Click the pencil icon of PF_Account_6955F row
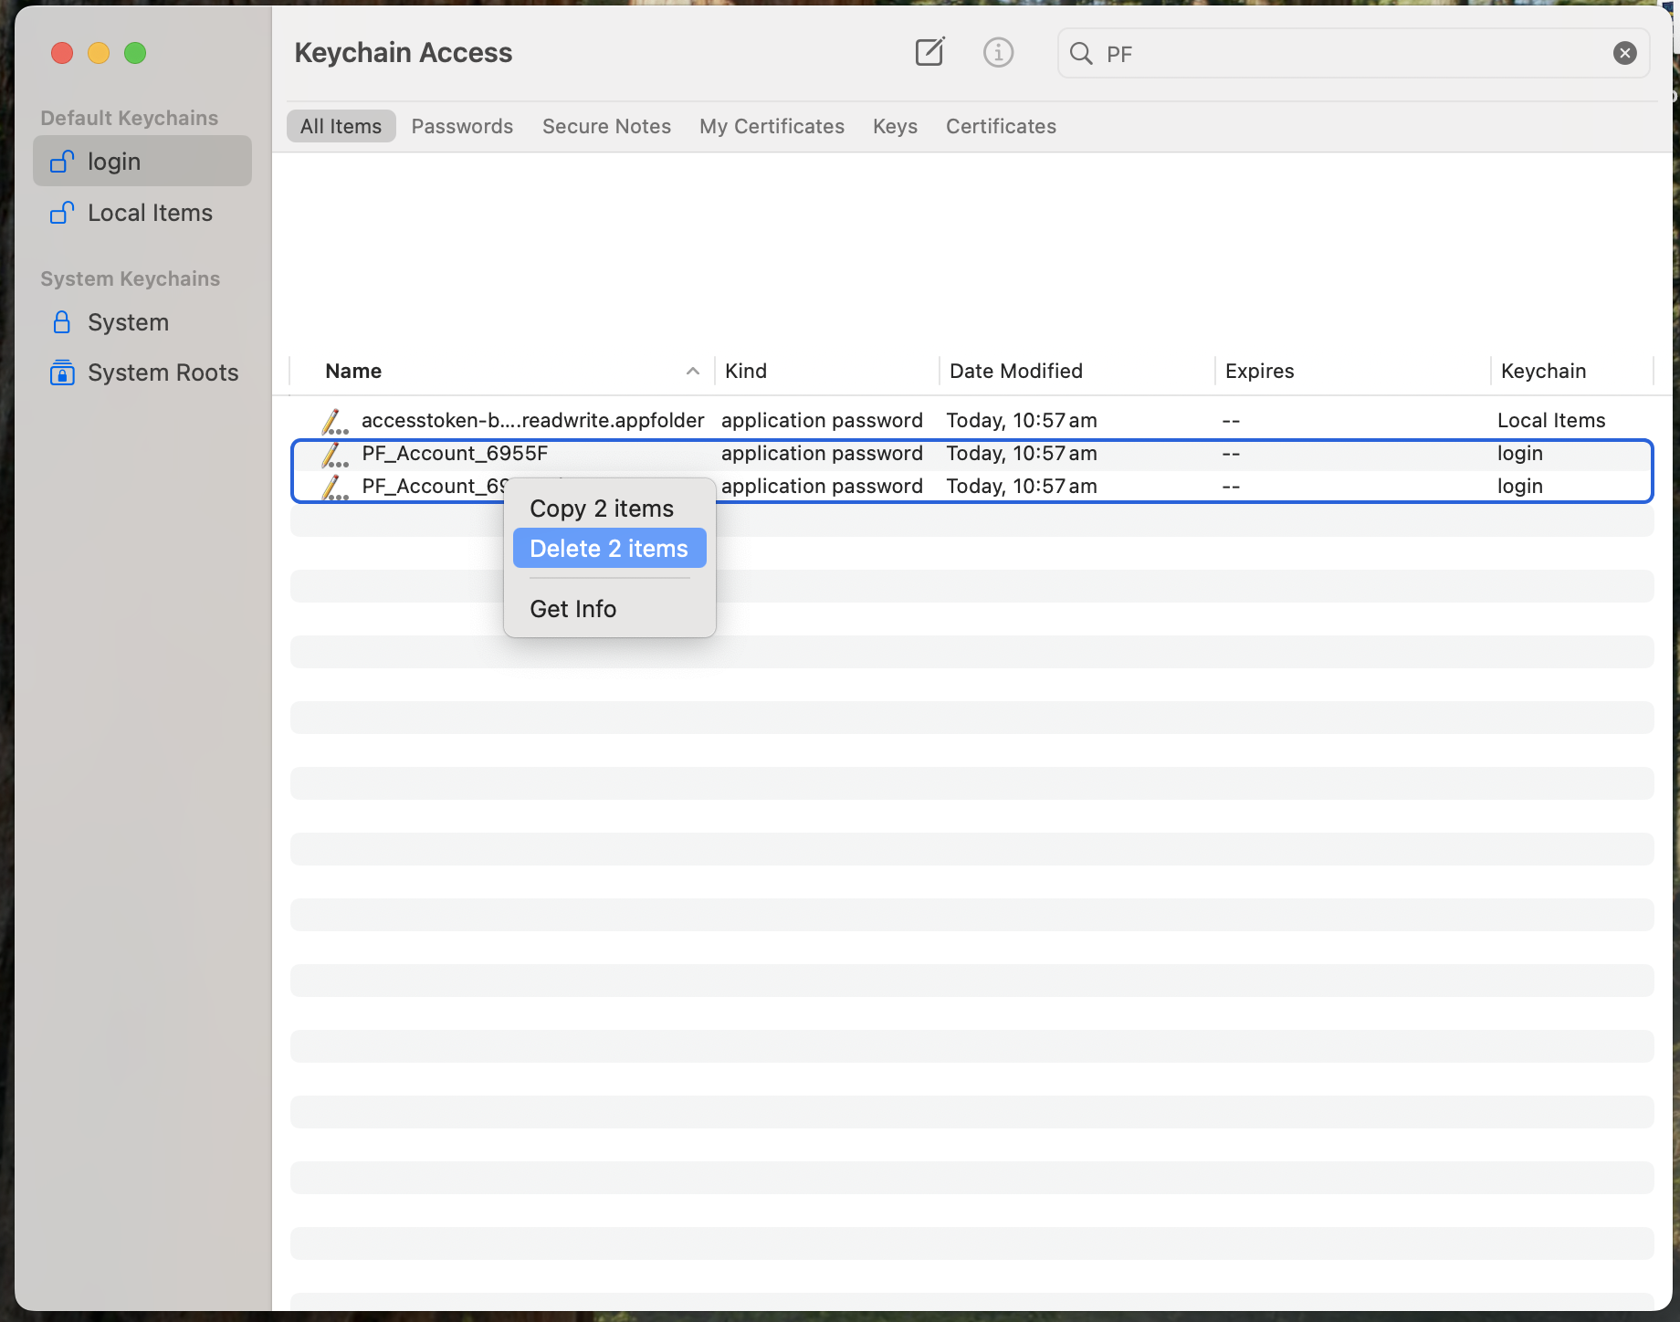This screenshot has width=1680, height=1322. [335, 454]
